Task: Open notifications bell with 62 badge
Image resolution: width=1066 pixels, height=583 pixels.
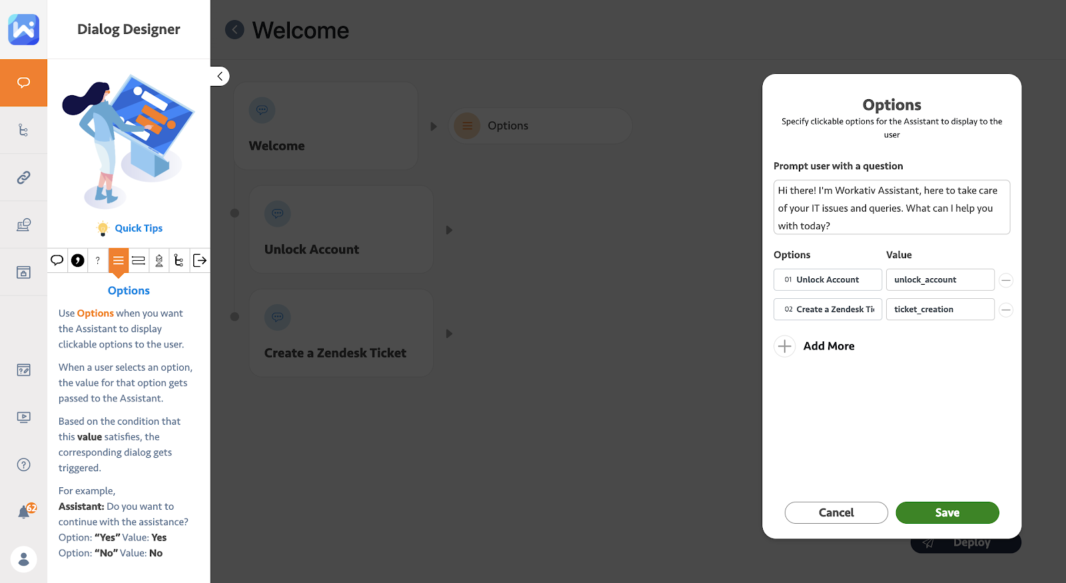Action: [26, 510]
